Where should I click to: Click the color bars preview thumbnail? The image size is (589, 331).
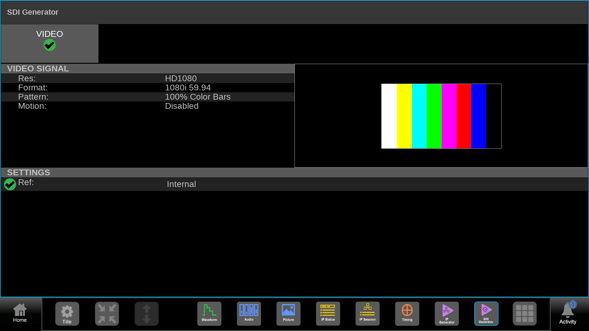click(x=441, y=116)
